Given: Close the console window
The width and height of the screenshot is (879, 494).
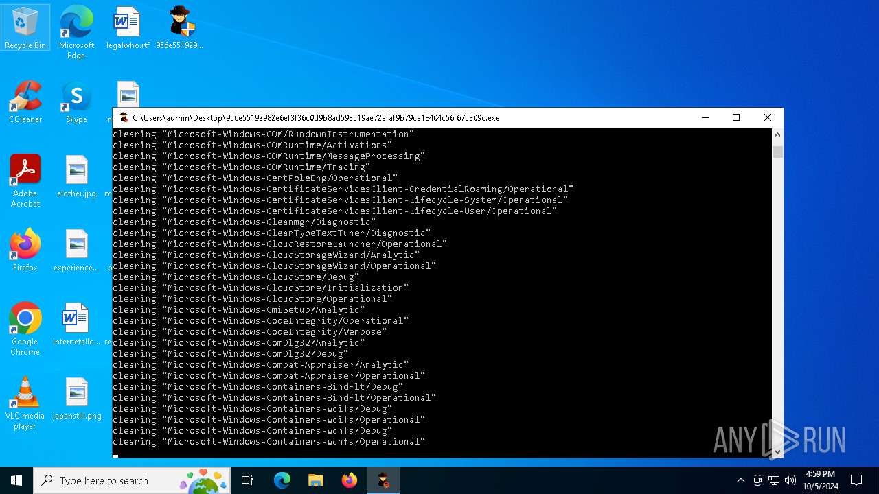Looking at the screenshot, I should (768, 117).
